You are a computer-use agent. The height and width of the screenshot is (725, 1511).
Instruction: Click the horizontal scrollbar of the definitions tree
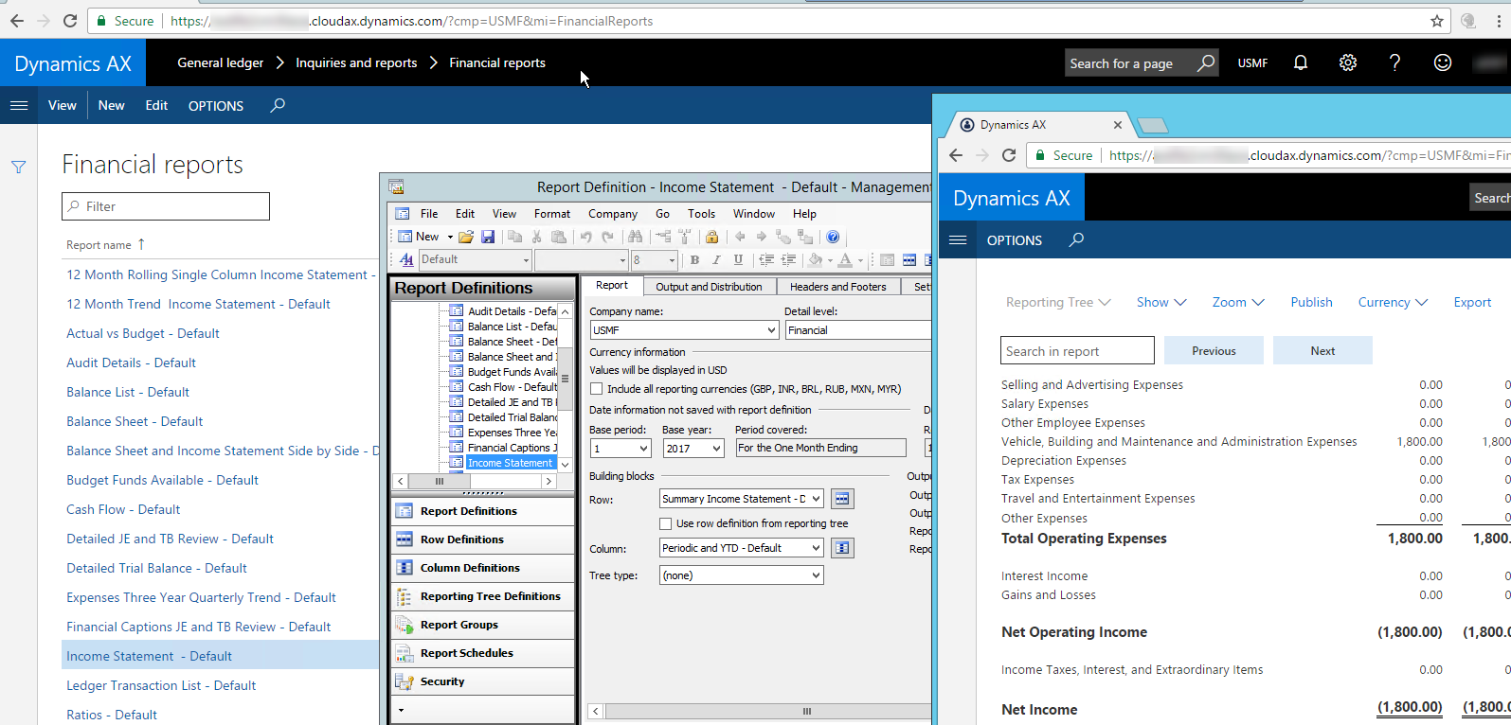point(473,481)
